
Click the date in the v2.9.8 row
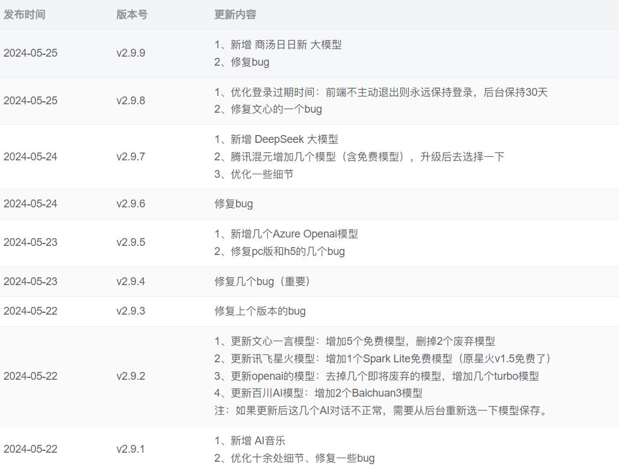coord(30,101)
